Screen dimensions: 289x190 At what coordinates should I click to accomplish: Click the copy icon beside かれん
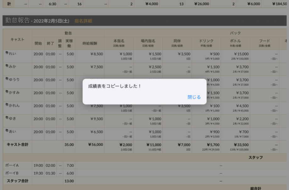tap(7, 105)
